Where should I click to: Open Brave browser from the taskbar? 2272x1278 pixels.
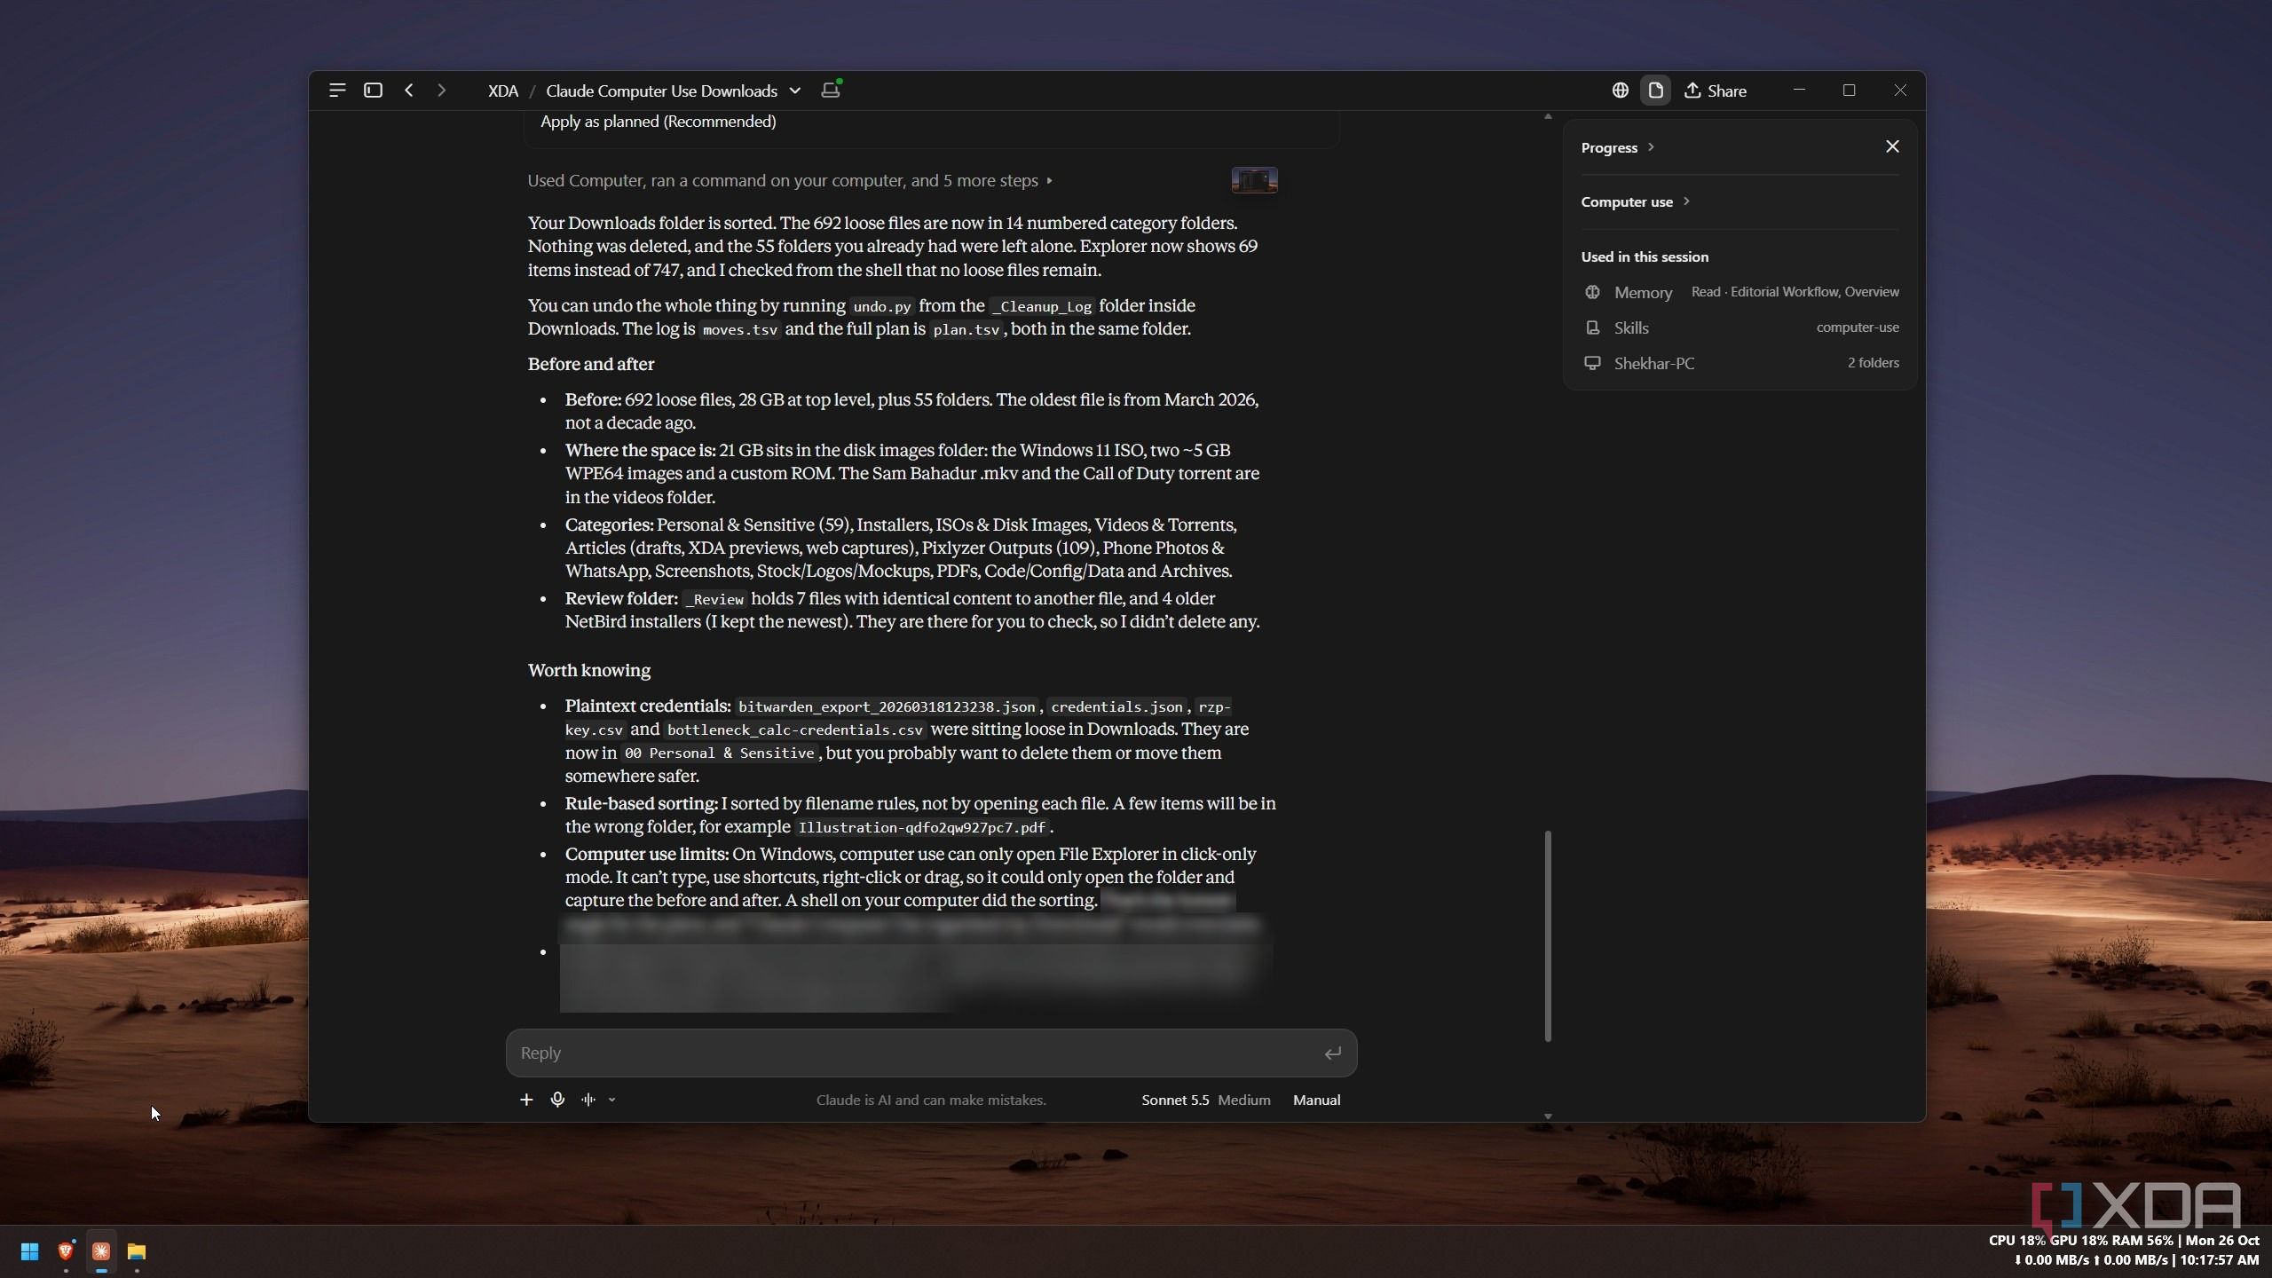pyautogui.click(x=65, y=1251)
